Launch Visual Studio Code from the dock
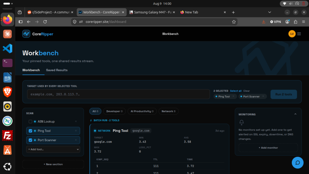The height and width of the screenshot is (174, 309). [x=8, y=49]
